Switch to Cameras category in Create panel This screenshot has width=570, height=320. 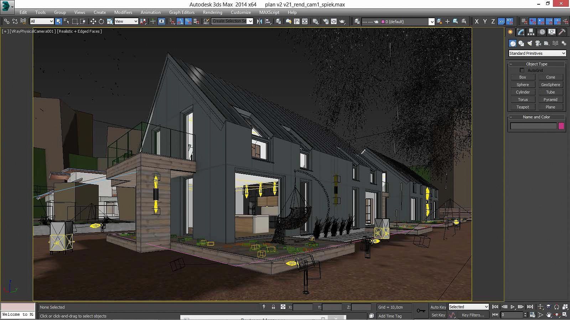click(x=538, y=43)
